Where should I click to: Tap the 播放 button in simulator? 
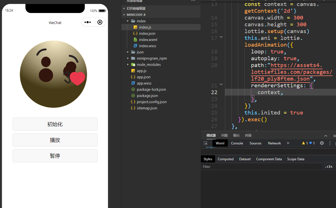pyautogui.click(x=55, y=140)
